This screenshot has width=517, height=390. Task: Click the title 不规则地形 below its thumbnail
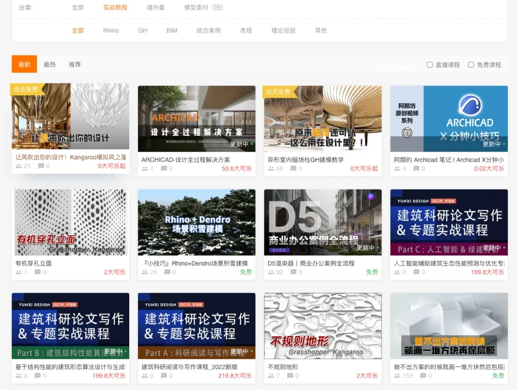[x=282, y=367]
